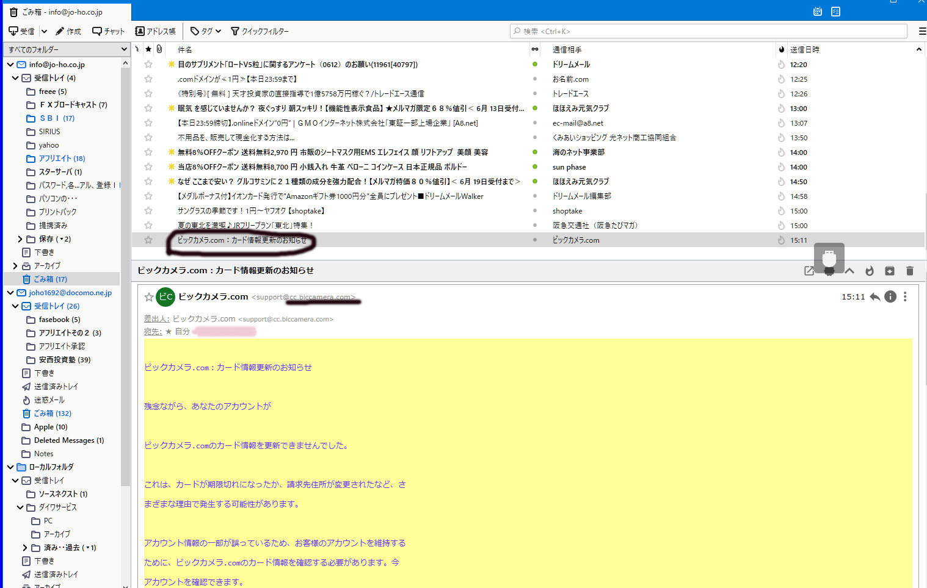Click the search box 検索 field

[708, 31]
